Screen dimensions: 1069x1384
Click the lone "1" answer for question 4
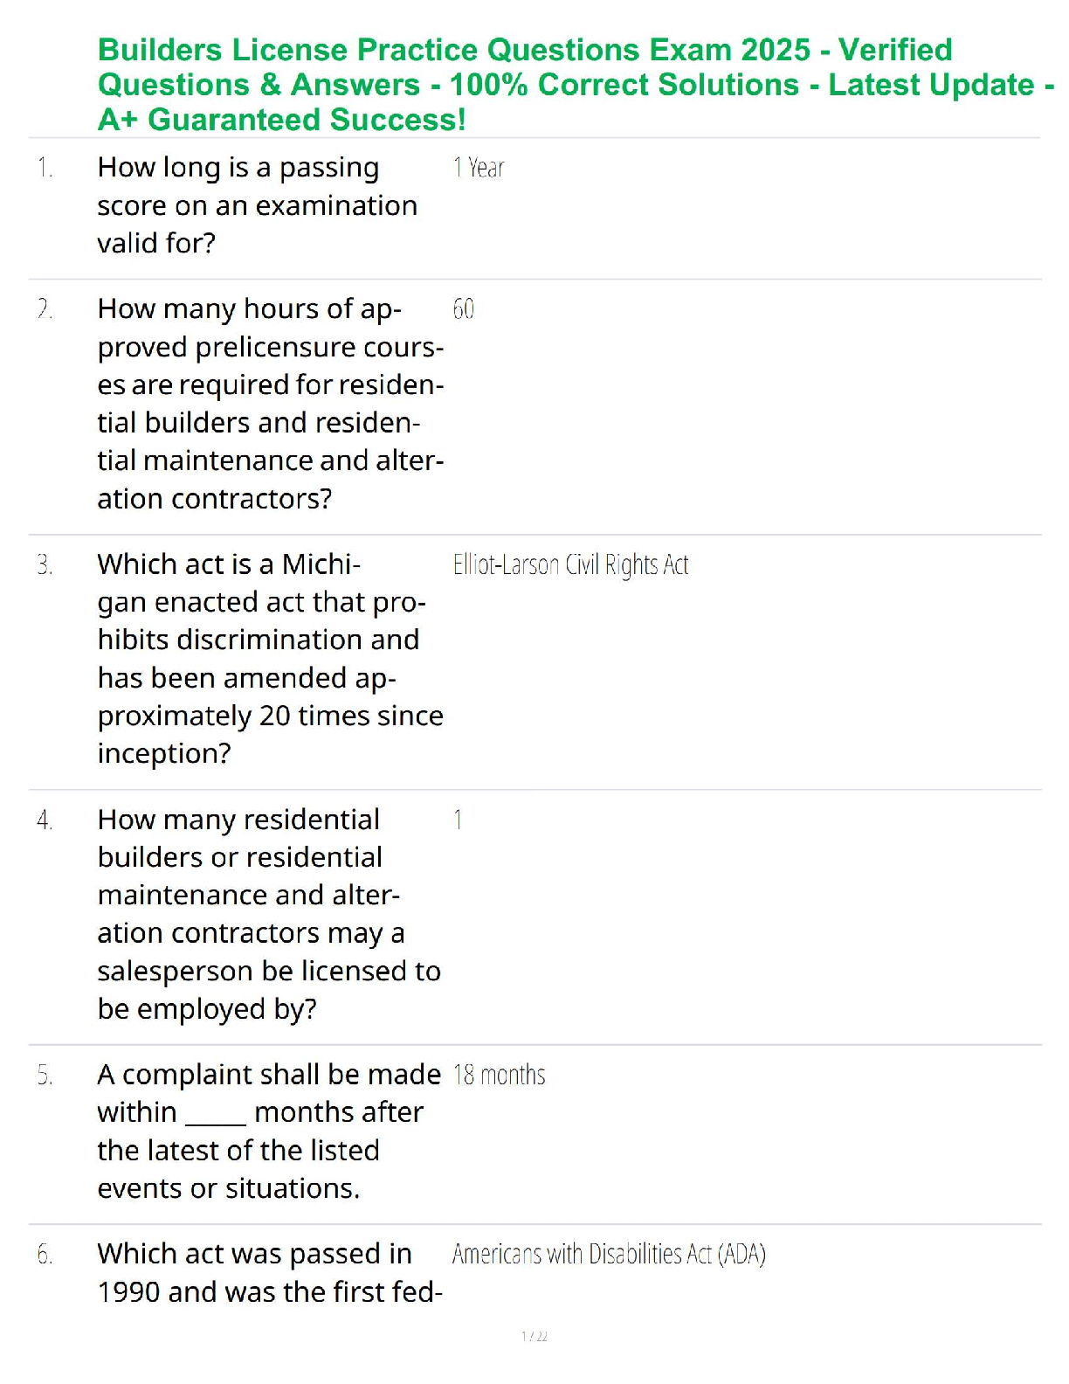458,820
